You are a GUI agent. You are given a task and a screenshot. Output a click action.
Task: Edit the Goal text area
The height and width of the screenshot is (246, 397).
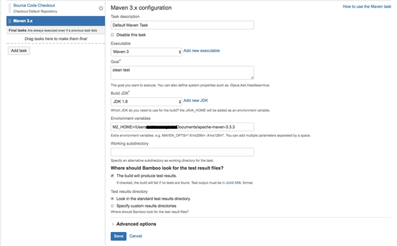pos(182,73)
